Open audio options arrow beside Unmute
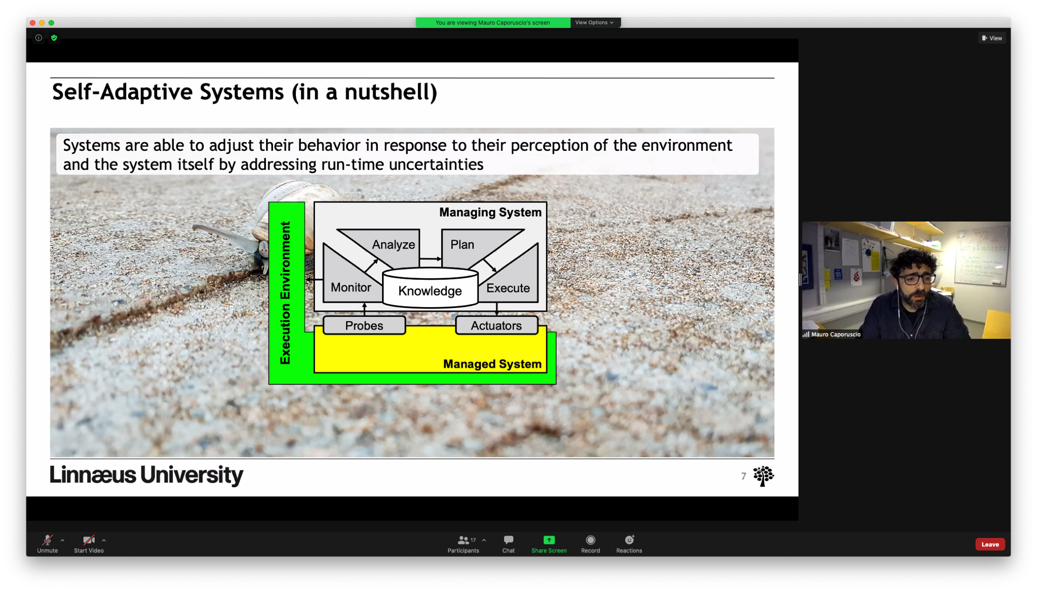This screenshot has height=591, width=1037. 62,540
